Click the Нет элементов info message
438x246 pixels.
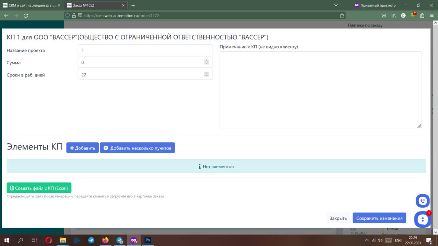(216, 166)
